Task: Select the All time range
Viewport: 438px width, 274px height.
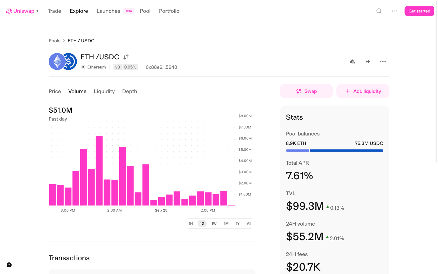Action: (x=249, y=223)
